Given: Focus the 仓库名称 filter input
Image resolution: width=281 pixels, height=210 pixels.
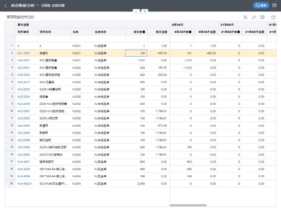Looking at the screenshot, I should tap(109, 39).
